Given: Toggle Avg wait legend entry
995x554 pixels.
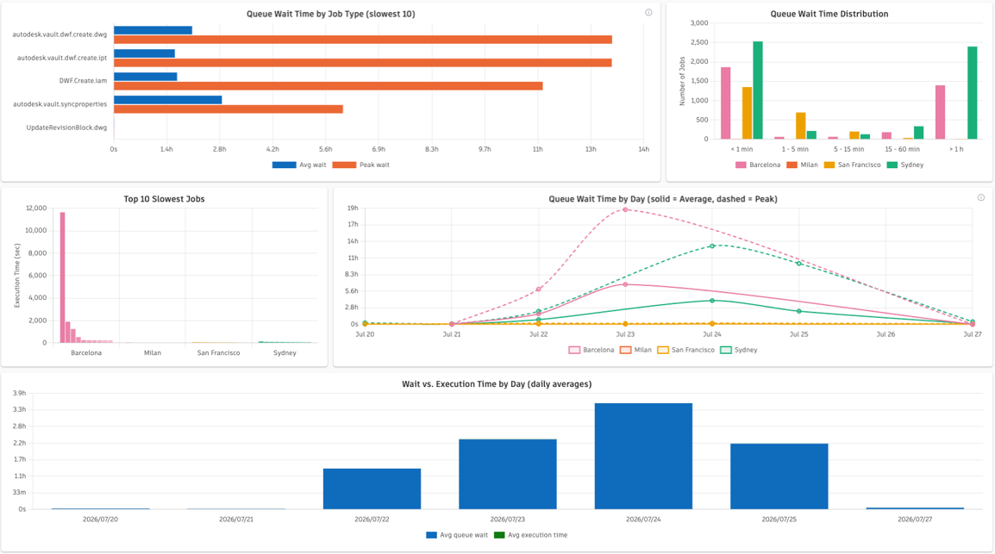Looking at the screenshot, I should click(299, 165).
